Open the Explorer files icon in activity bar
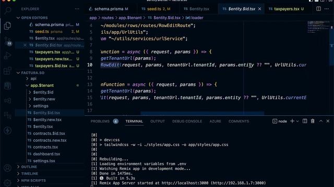The height and width of the screenshot is (187, 334). tap(7, 25)
